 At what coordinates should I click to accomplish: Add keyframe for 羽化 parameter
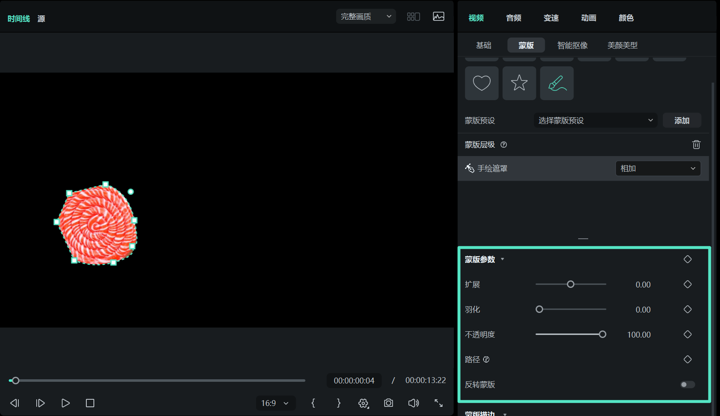pyautogui.click(x=688, y=309)
